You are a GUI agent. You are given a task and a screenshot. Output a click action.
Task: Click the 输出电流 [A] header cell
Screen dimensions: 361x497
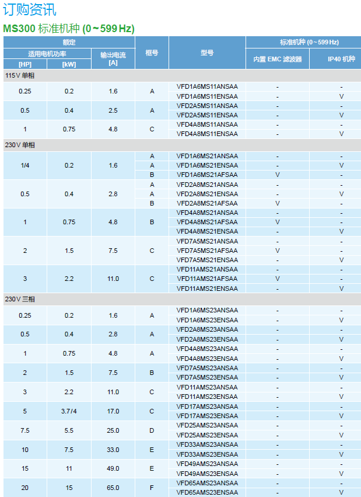113,58
